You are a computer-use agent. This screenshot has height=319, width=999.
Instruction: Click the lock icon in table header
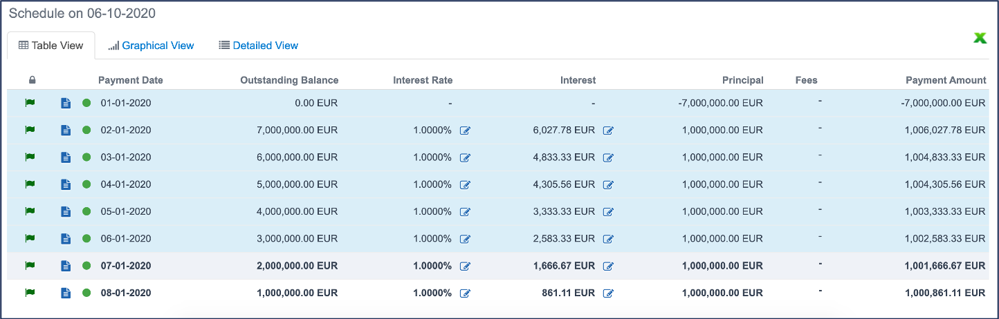pyautogui.click(x=32, y=80)
